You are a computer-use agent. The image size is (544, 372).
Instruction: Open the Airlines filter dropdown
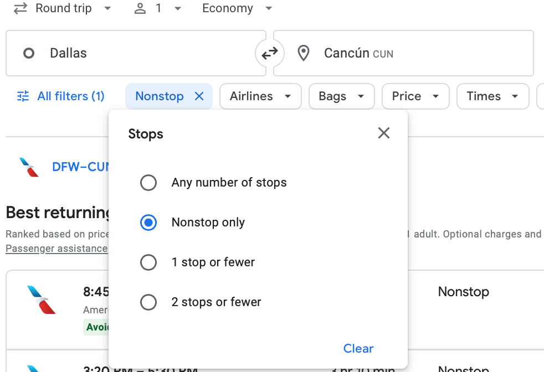(x=260, y=96)
